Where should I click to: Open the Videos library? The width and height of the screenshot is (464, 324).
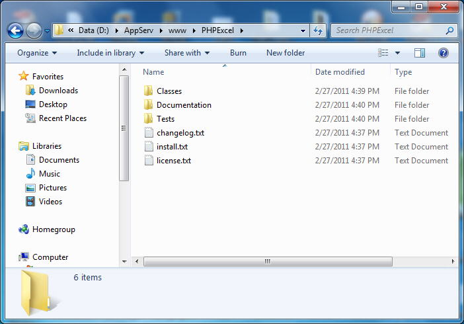[50, 202]
